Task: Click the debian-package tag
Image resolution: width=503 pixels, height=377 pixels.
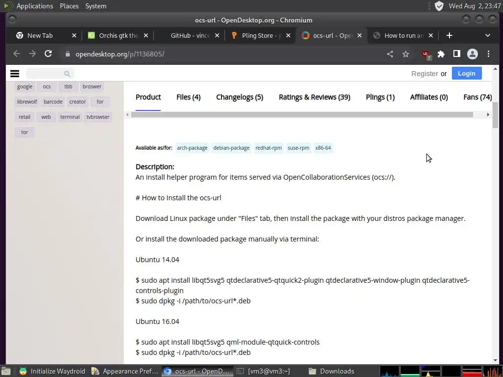Action: coord(231,148)
